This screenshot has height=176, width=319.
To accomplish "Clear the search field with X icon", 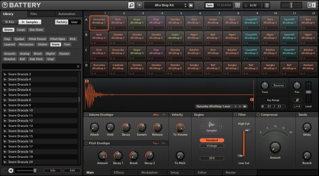I will [78, 66].
